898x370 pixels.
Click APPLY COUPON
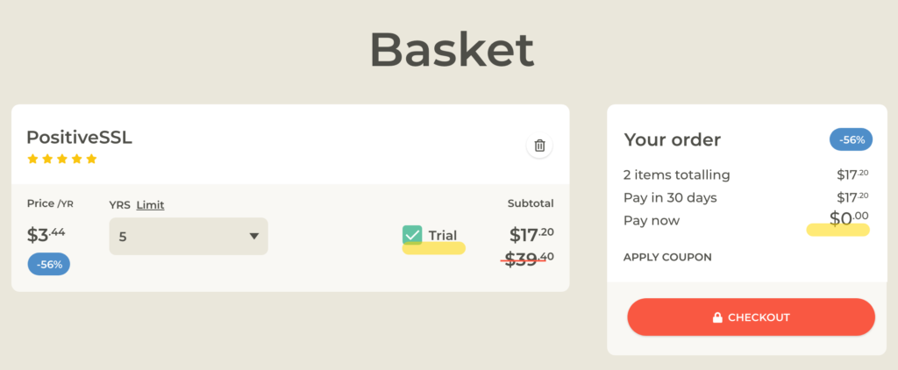pyautogui.click(x=667, y=257)
